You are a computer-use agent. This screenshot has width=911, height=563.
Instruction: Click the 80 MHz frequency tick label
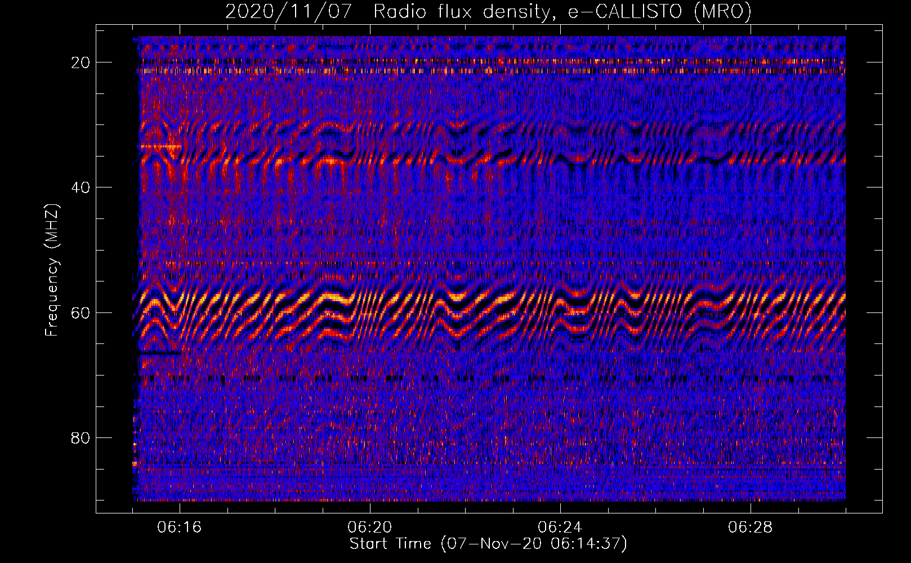tap(81, 437)
